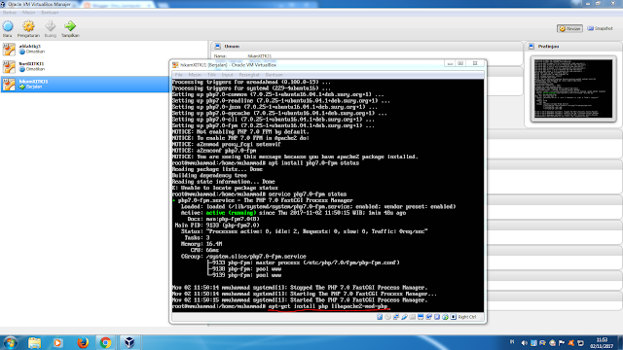Click CPU/features icon in VM status bar
623x350 pixels.
437,317
